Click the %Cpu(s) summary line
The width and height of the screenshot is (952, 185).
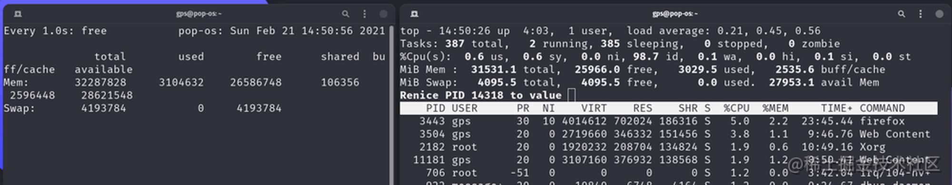655,56
